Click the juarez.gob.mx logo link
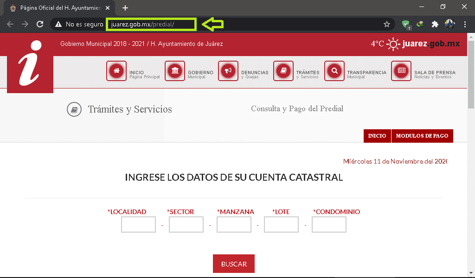Screen dimensions: 475x278 point(431,44)
